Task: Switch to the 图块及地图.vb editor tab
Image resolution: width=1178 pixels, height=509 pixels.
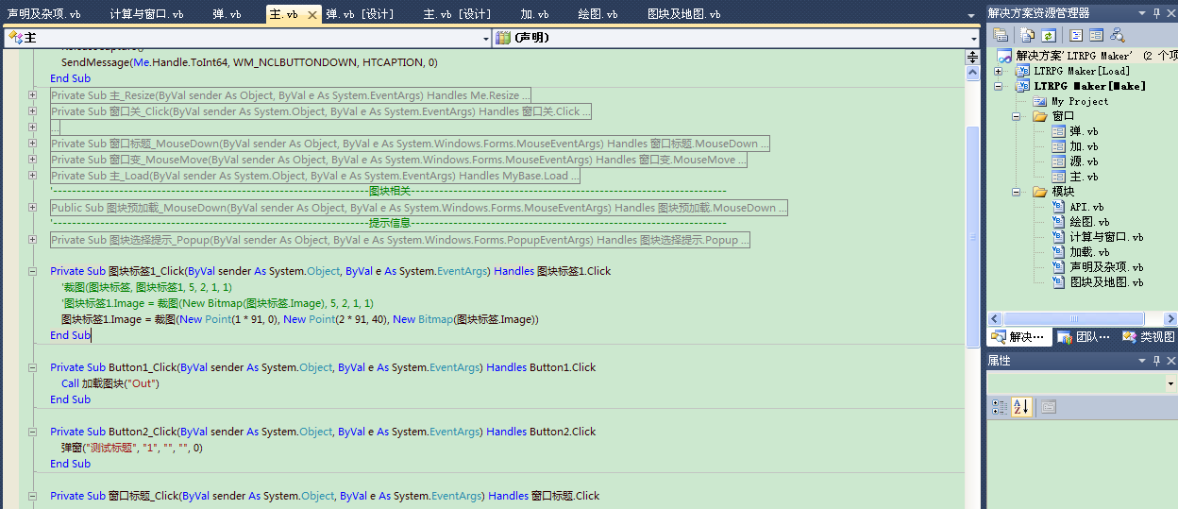Action: tap(683, 15)
